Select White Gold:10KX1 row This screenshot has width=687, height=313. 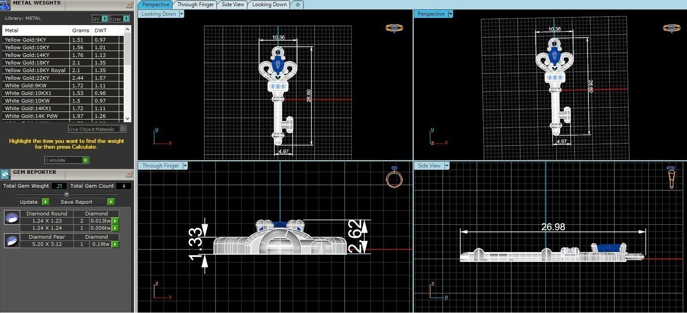point(63,93)
